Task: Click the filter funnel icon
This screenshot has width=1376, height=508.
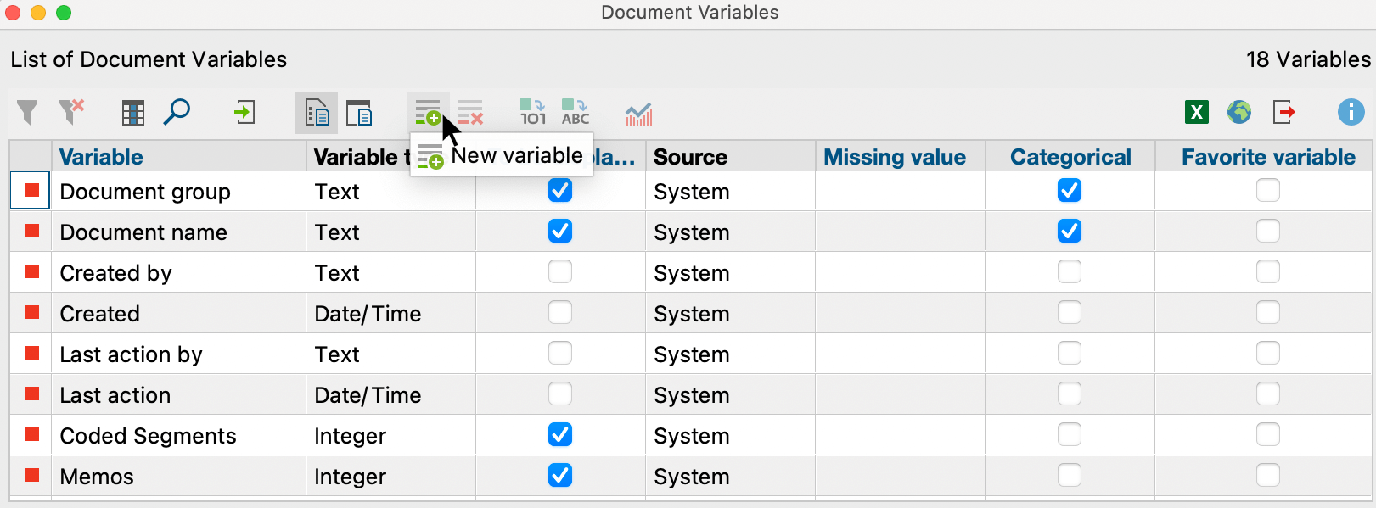Action: coord(27,112)
